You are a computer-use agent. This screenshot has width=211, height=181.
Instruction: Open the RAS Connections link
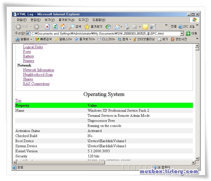[x=36, y=84]
